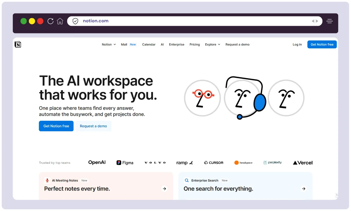Open the Mail nav item
351x211 pixels.
click(124, 45)
